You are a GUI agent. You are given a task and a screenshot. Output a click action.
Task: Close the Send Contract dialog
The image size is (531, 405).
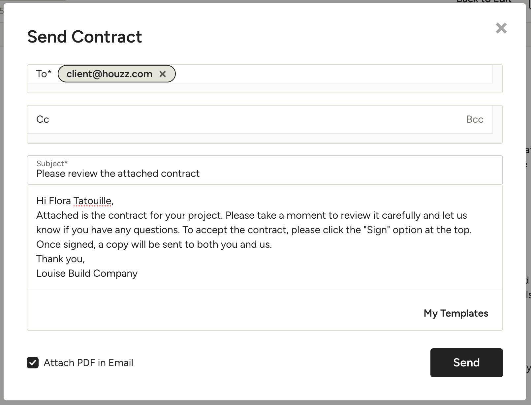pos(501,28)
